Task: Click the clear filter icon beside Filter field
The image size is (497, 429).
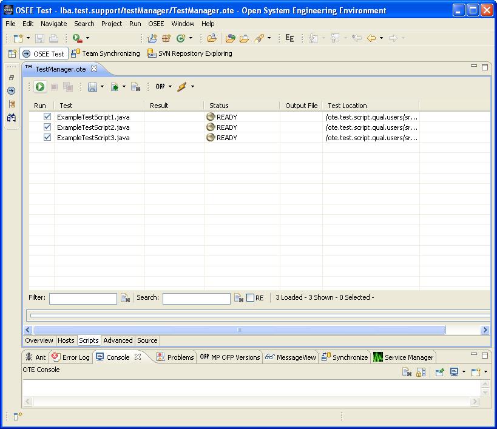Action: 126,298
